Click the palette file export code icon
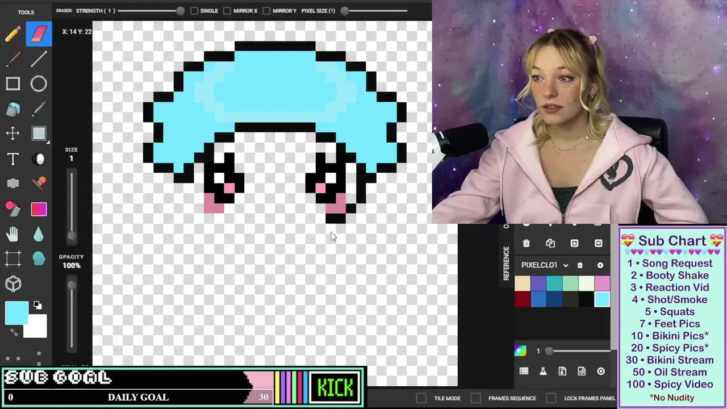 click(x=582, y=371)
